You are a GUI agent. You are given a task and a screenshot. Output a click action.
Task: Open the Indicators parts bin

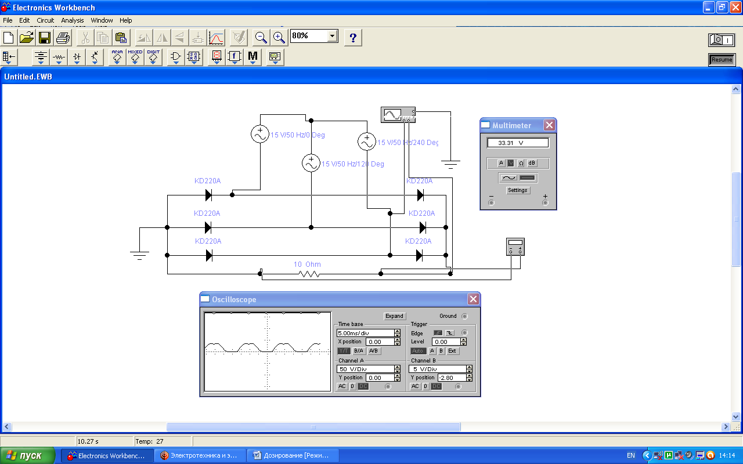[217, 57]
